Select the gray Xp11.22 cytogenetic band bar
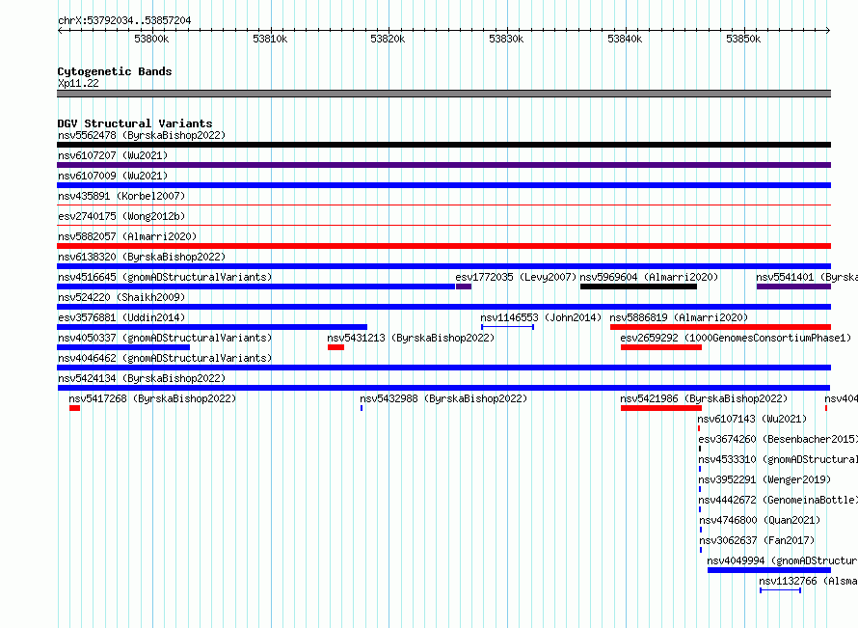Viewport: 858px width, 628px height. click(443, 94)
